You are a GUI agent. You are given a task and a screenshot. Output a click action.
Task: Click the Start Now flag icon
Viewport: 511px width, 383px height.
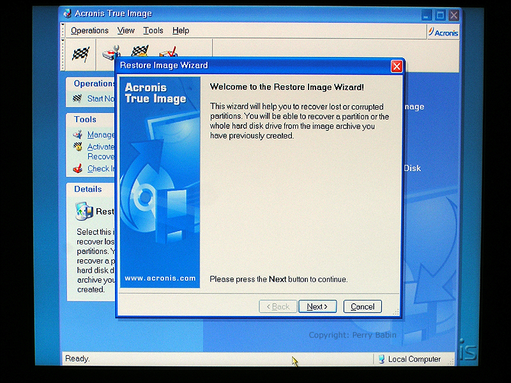tap(77, 98)
